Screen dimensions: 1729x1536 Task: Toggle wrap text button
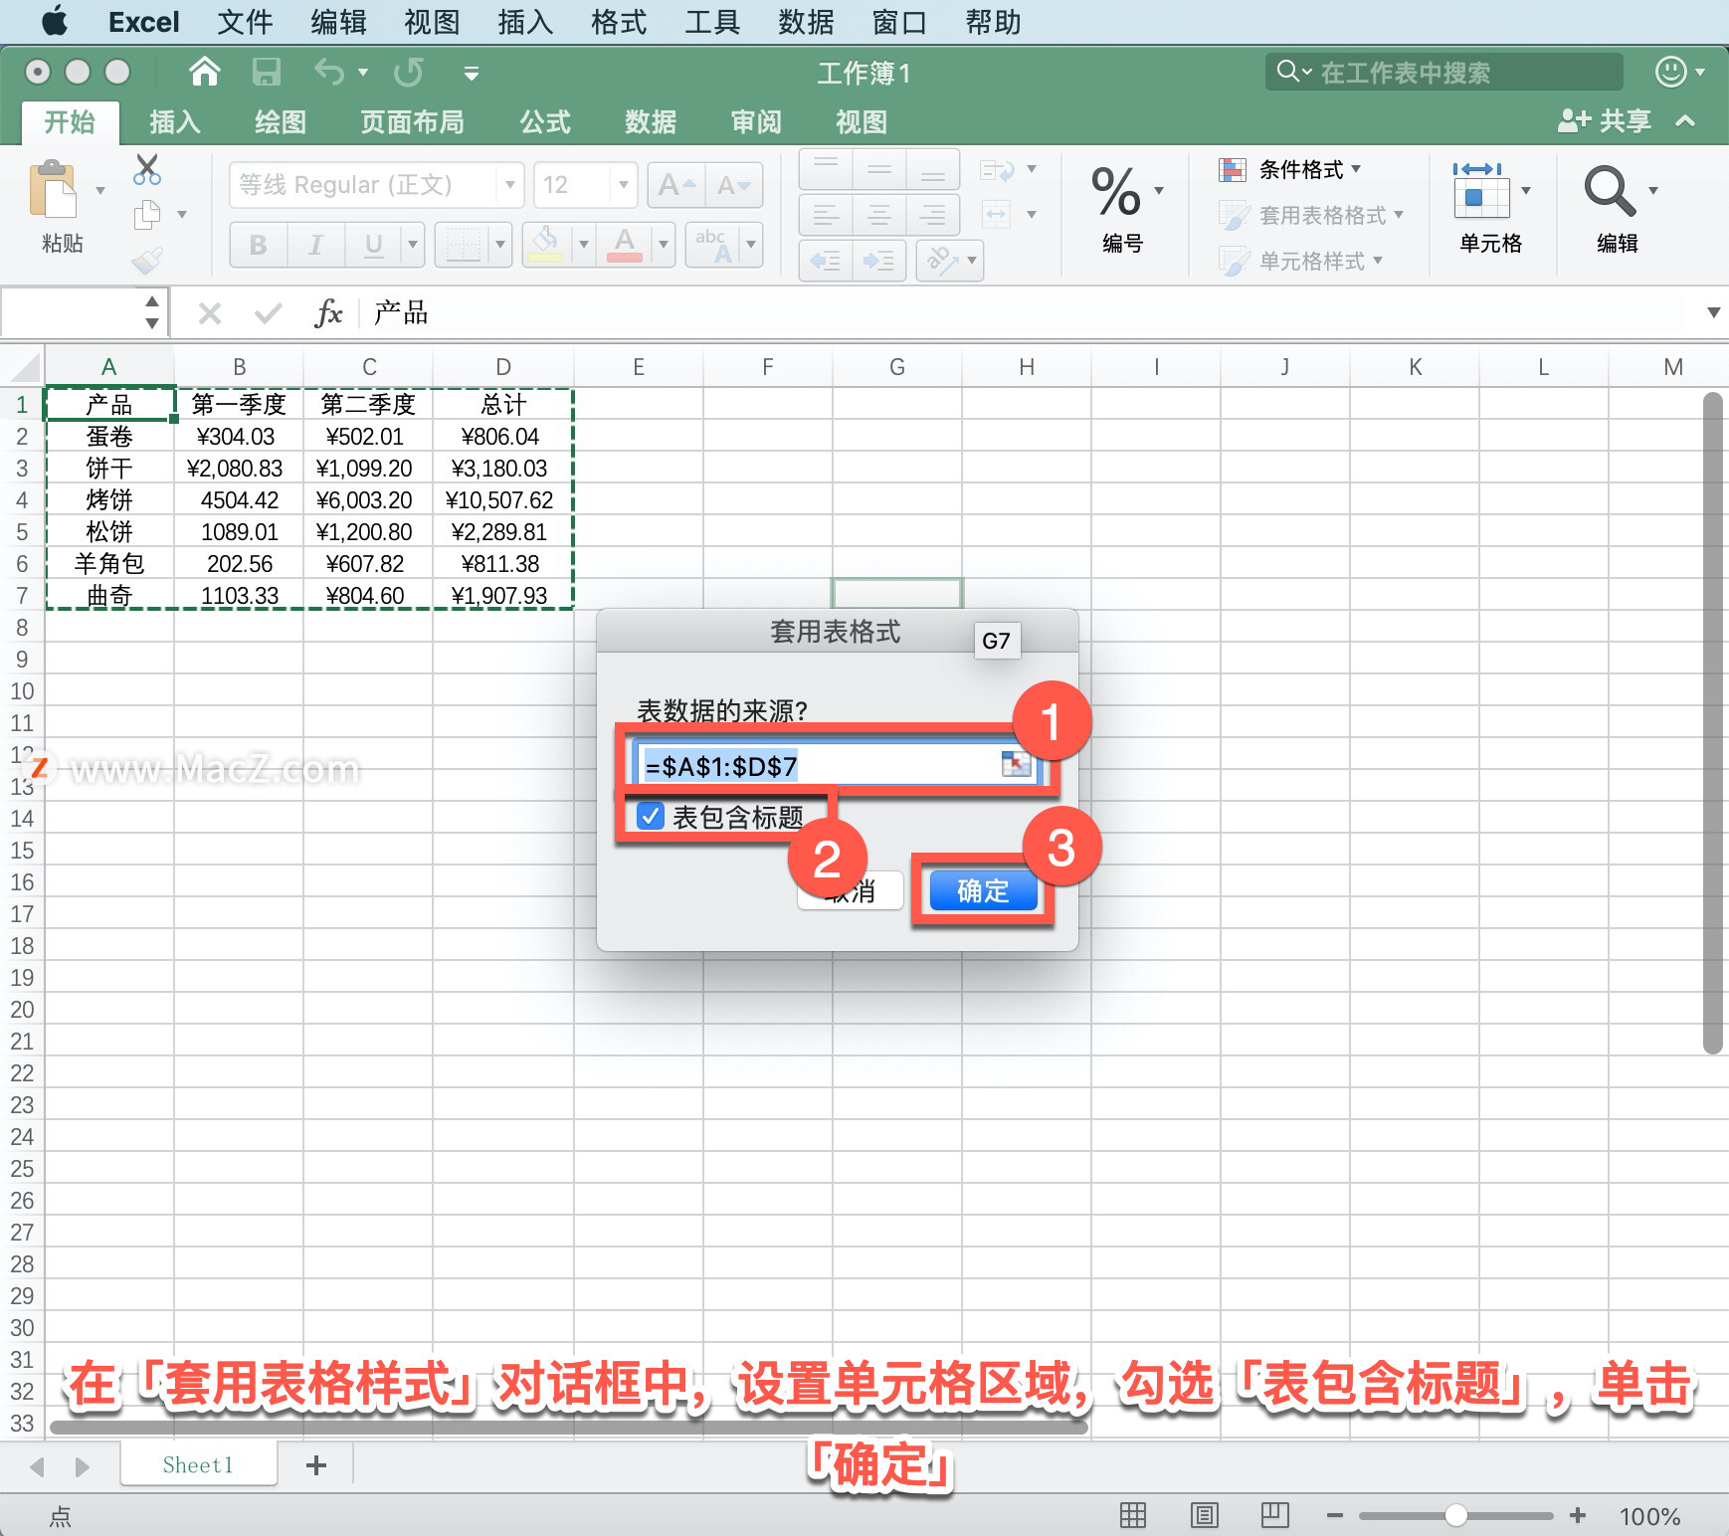pyautogui.click(x=997, y=170)
